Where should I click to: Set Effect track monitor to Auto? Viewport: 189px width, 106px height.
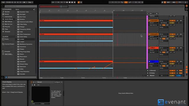[x=164, y=52]
